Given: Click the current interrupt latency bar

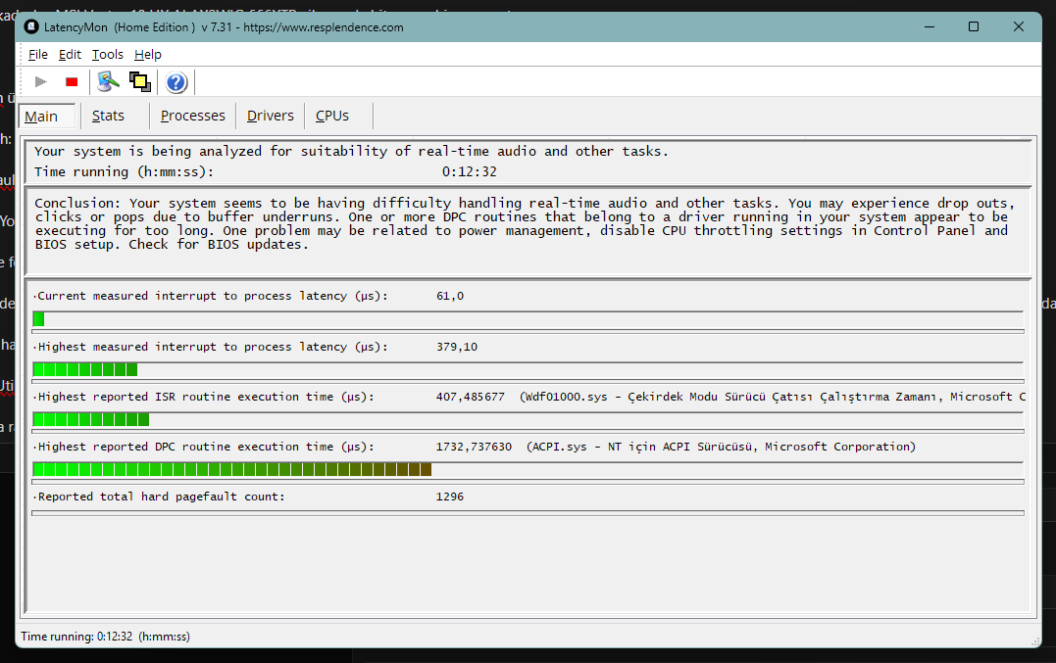Looking at the screenshot, I should tap(528, 320).
